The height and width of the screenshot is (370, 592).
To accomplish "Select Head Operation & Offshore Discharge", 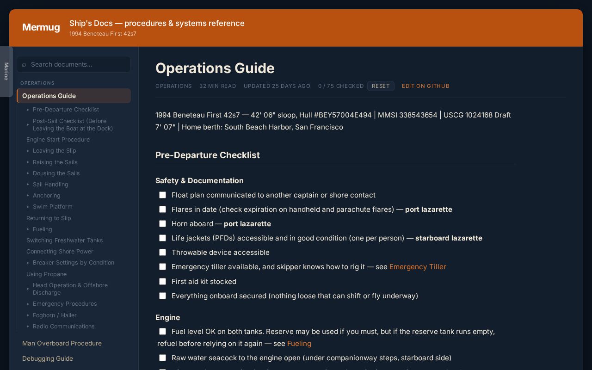I will (70, 289).
